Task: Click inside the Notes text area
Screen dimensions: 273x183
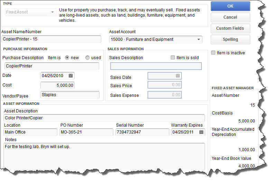Action: [x=104, y=156]
